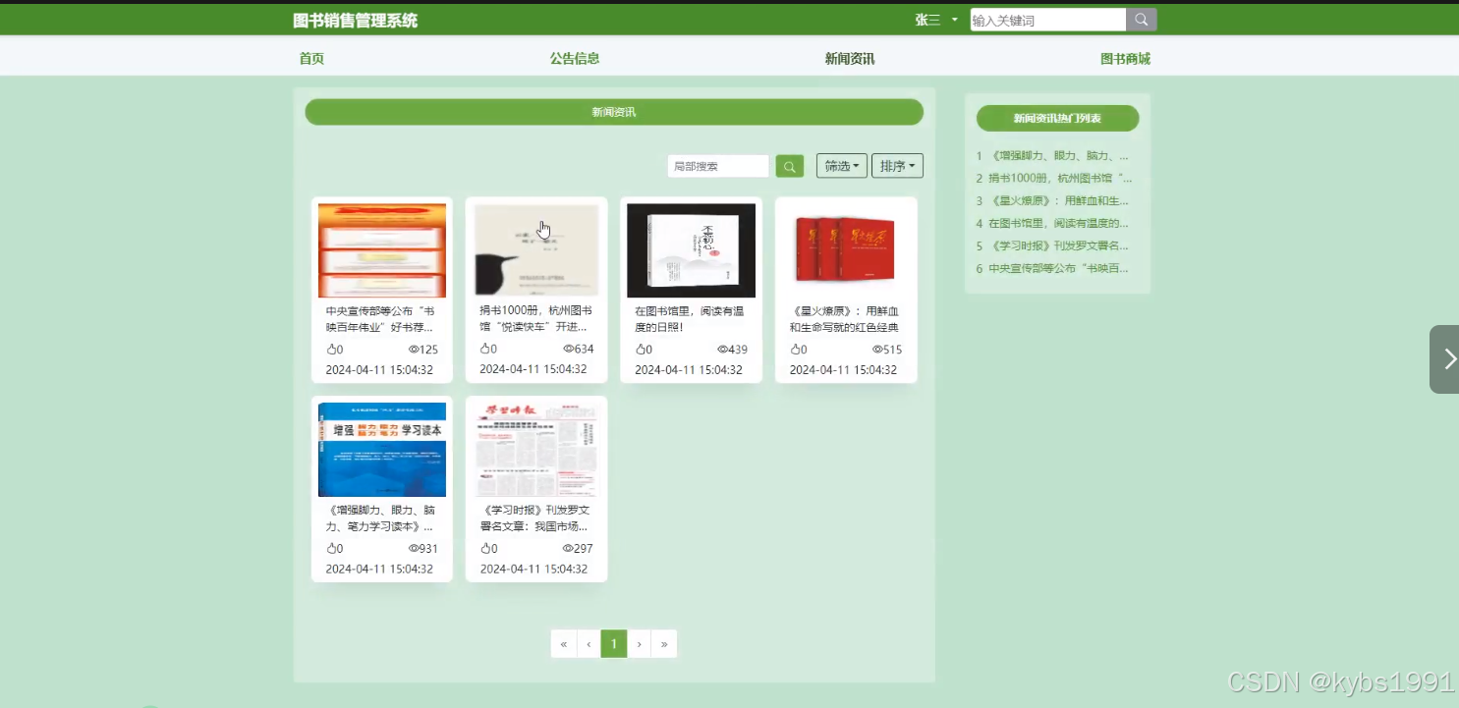The image size is (1459, 708).
Task: Click the eye views icon showing 439
Action: coord(723,350)
